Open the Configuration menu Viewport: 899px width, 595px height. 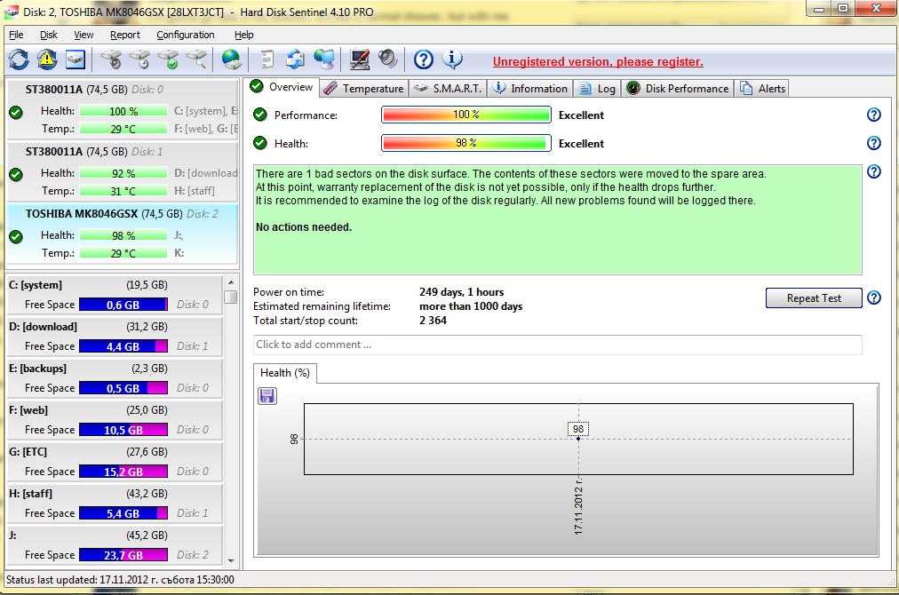[185, 35]
